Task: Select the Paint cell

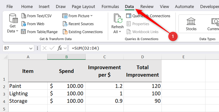Action: tap(28, 86)
